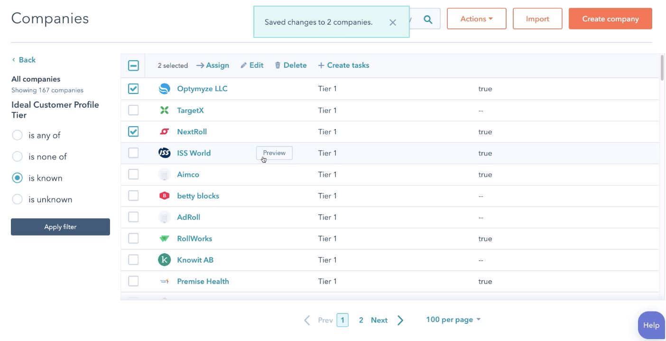Open the RollWorks company record

point(194,238)
